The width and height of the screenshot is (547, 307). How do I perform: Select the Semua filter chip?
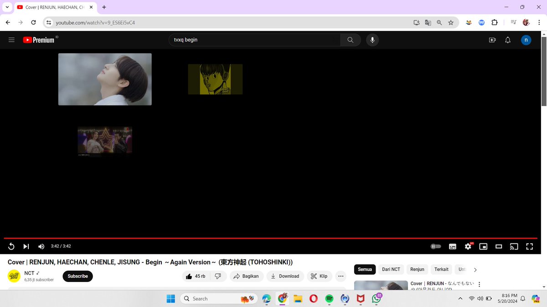pos(365,269)
